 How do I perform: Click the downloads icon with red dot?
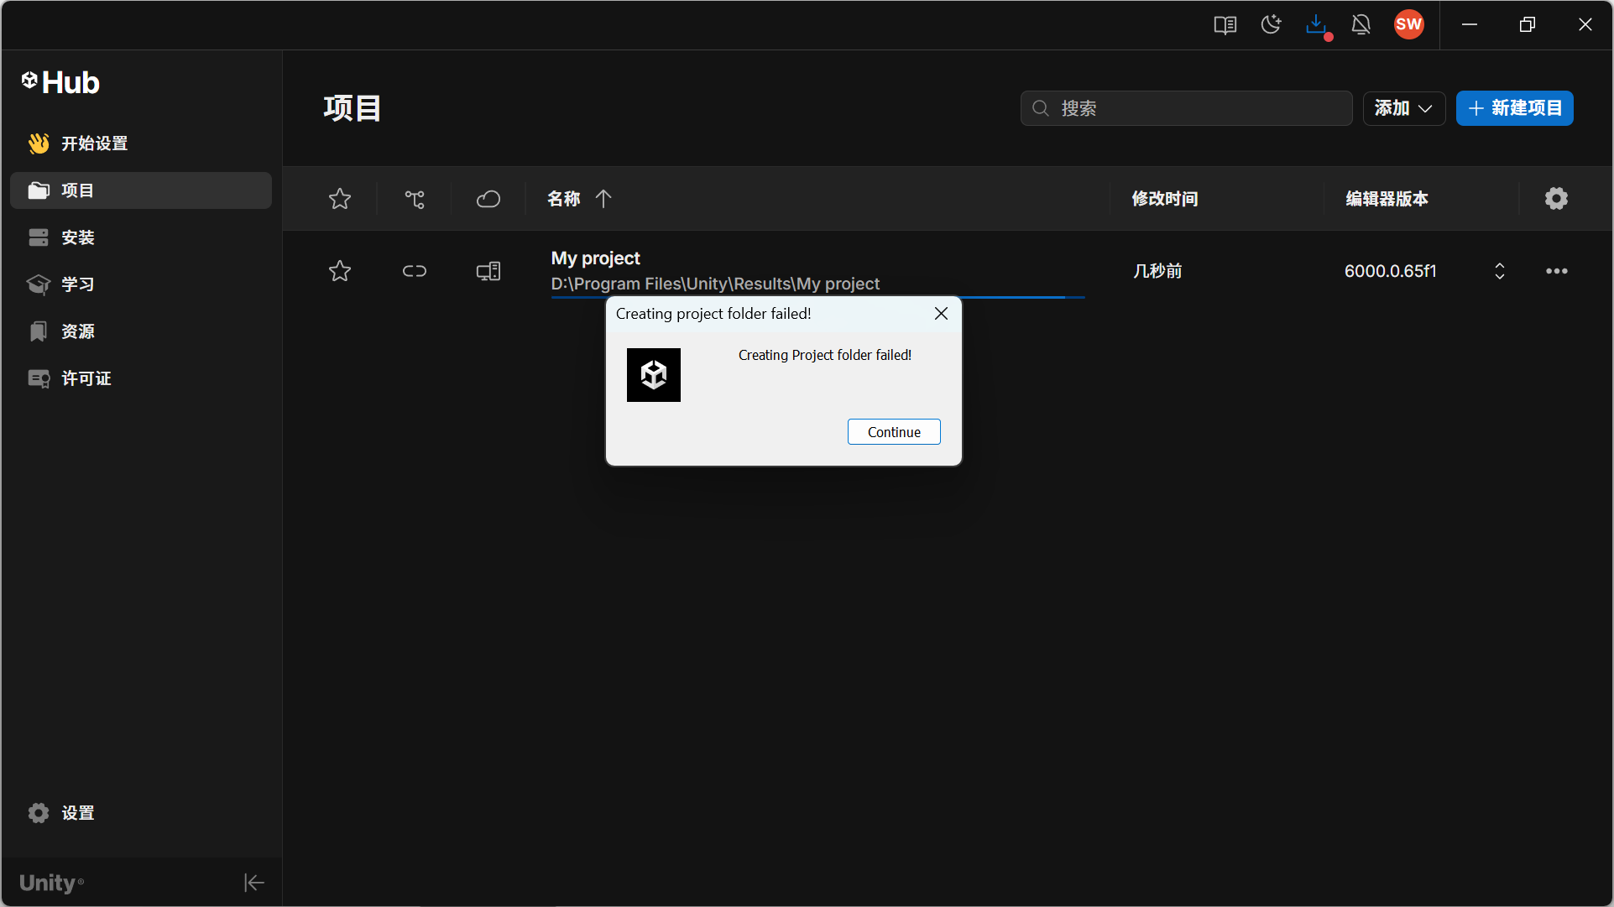pos(1316,25)
